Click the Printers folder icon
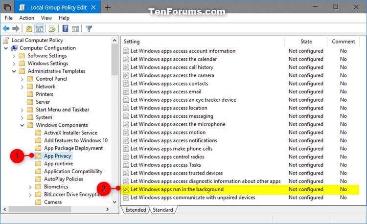 (x=30, y=94)
